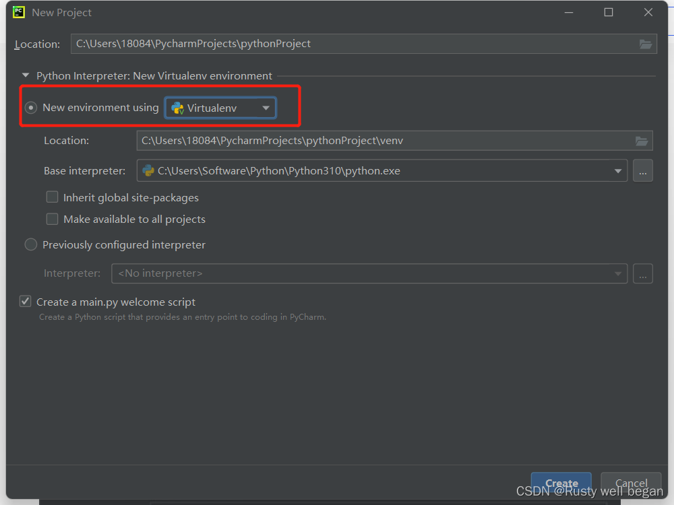Collapse the Python Interpreter section triangle
Viewport: 674px width, 505px height.
click(x=26, y=75)
